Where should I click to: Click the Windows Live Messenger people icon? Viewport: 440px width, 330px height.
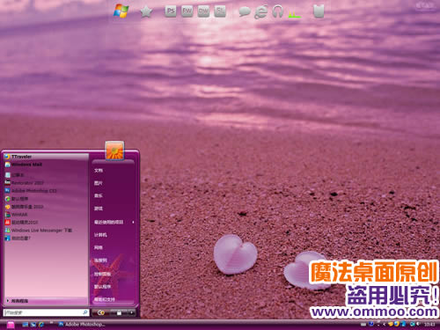(7, 231)
